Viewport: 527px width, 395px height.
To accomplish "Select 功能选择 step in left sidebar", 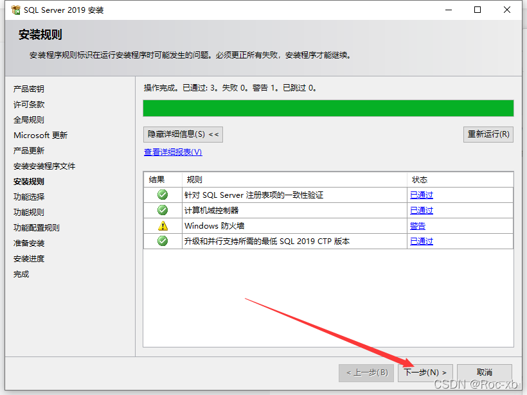I will pos(29,197).
